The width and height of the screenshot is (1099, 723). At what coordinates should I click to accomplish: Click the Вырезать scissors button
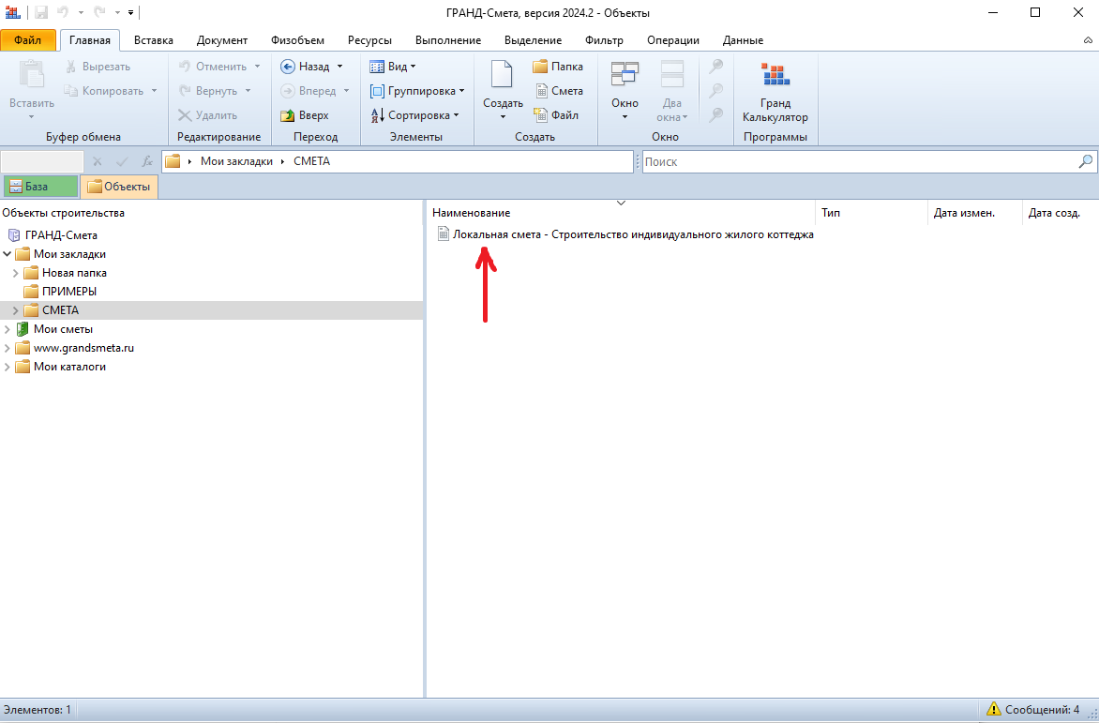point(98,67)
